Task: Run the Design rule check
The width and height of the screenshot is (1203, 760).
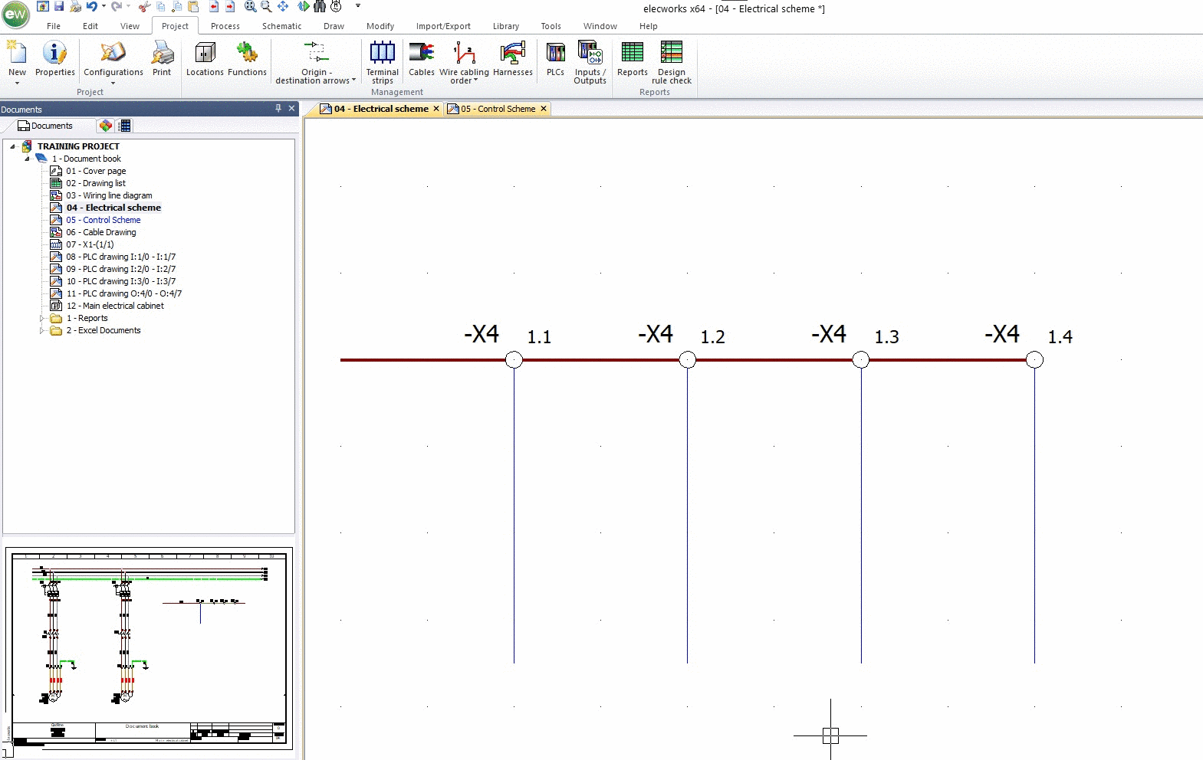Action: click(x=672, y=63)
